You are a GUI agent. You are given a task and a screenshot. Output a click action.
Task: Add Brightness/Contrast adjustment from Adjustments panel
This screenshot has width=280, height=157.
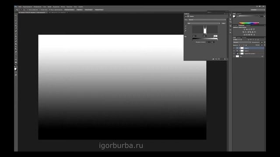click(244, 29)
